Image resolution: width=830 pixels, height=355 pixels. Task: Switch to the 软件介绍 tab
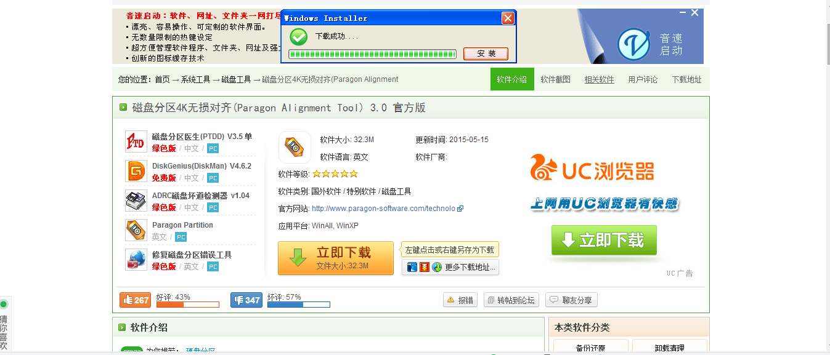(x=512, y=79)
